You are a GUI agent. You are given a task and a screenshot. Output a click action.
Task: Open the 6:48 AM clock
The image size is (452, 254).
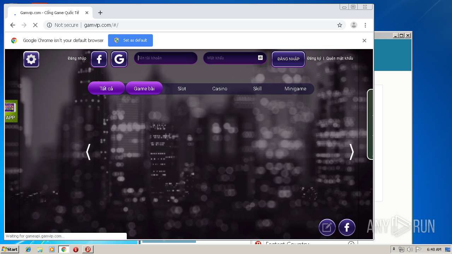click(x=434, y=249)
